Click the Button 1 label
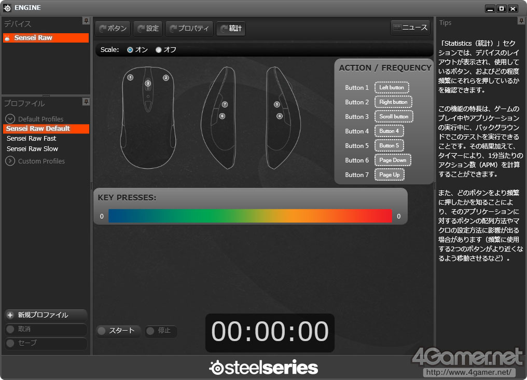527x380 pixels. 357,88
